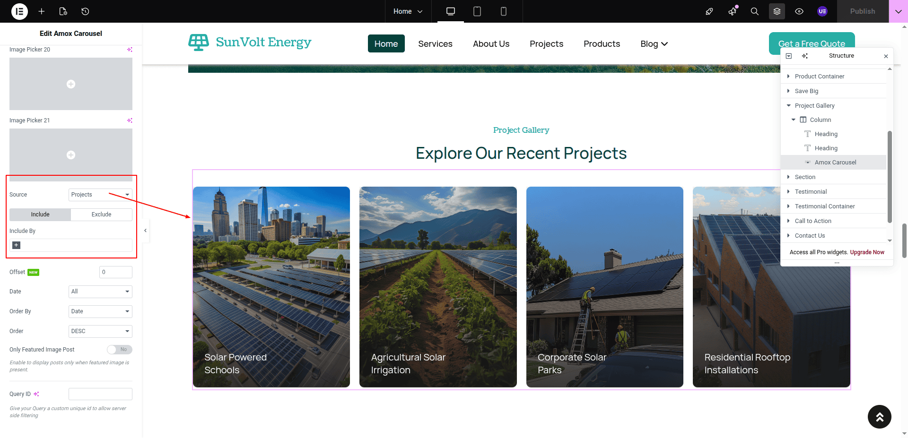
Task: Toggle Only Featured Image Post switch
Action: click(x=119, y=350)
